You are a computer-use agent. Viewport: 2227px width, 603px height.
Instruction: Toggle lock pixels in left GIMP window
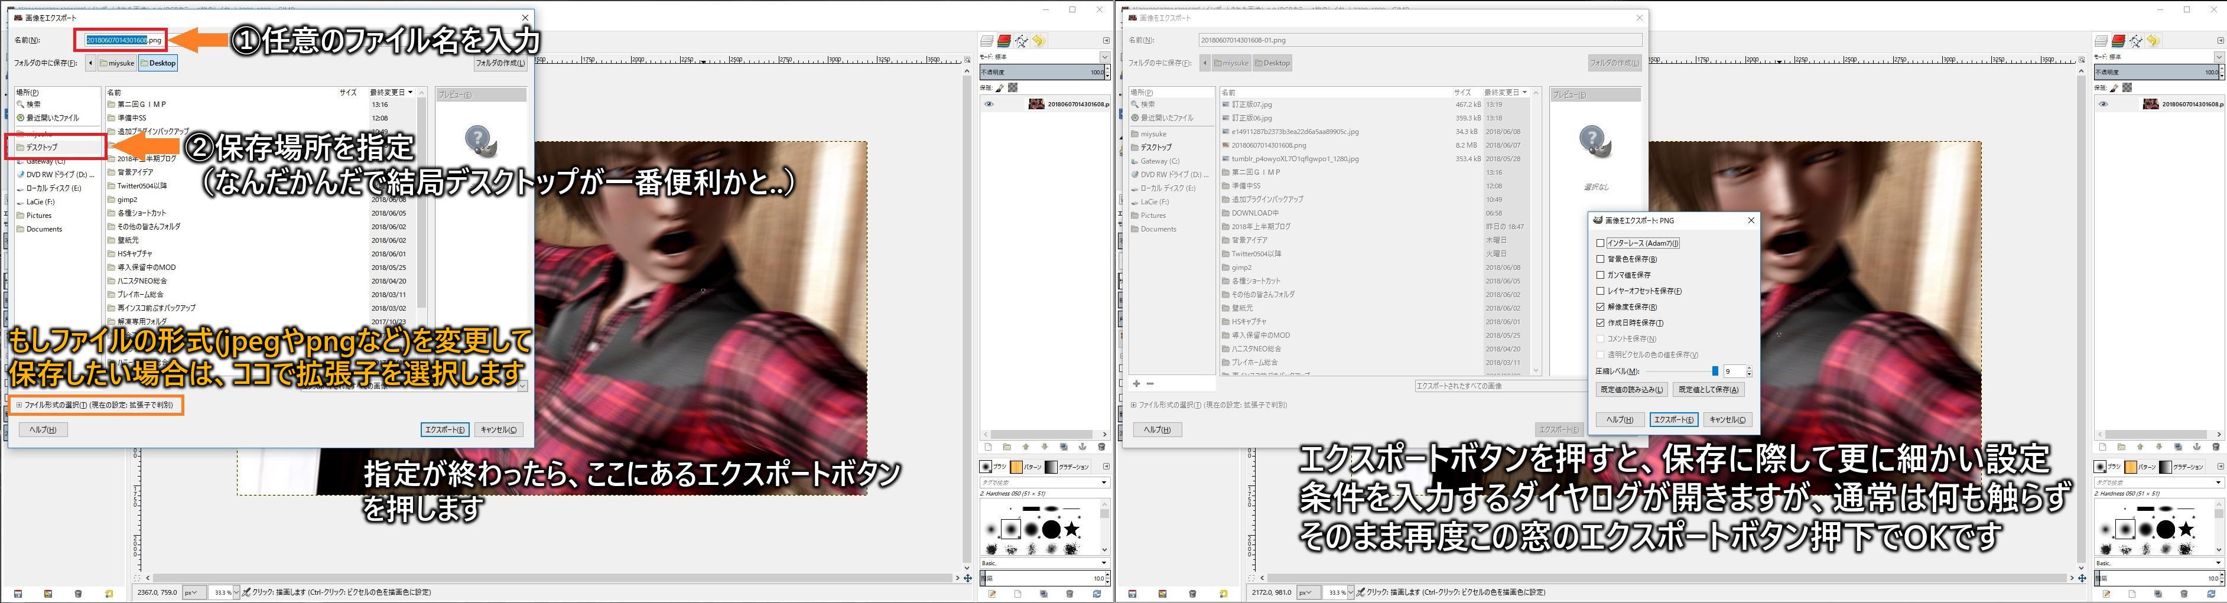1000,87
